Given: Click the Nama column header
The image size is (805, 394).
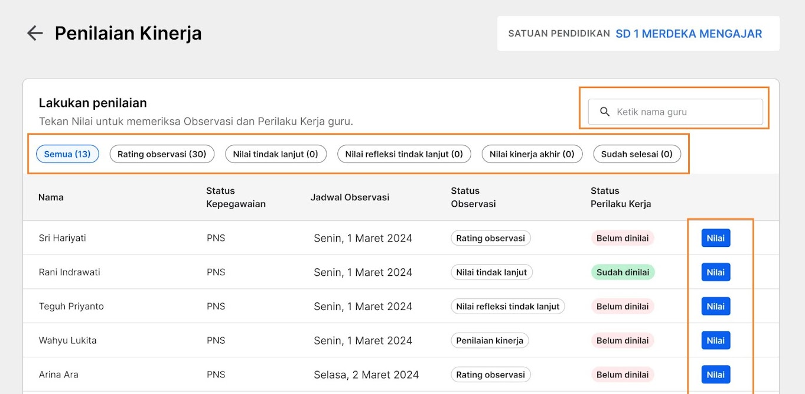Looking at the screenshot, I should [x=51, y=197].
